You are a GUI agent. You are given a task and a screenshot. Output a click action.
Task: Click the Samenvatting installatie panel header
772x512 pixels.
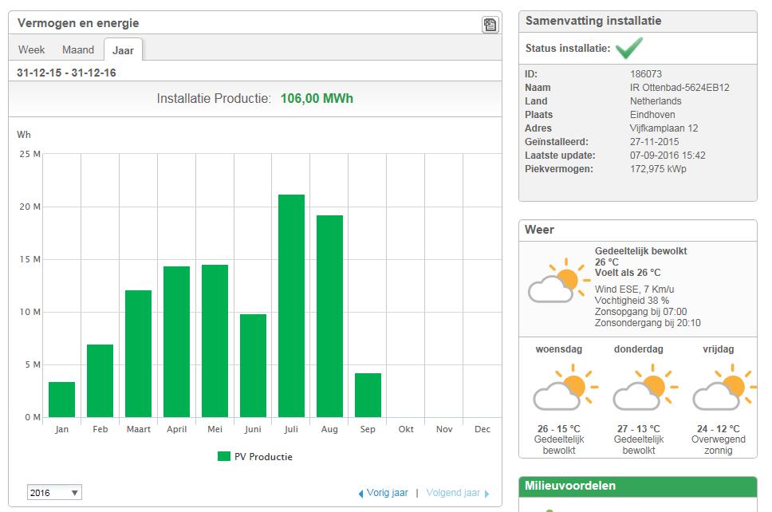(x=637, y=22)
